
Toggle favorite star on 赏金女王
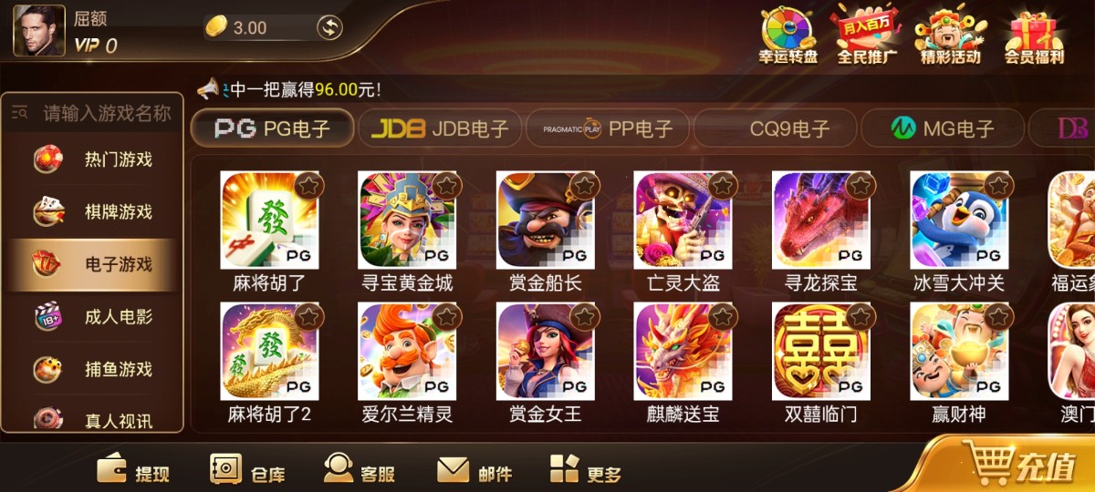(585, 317)
